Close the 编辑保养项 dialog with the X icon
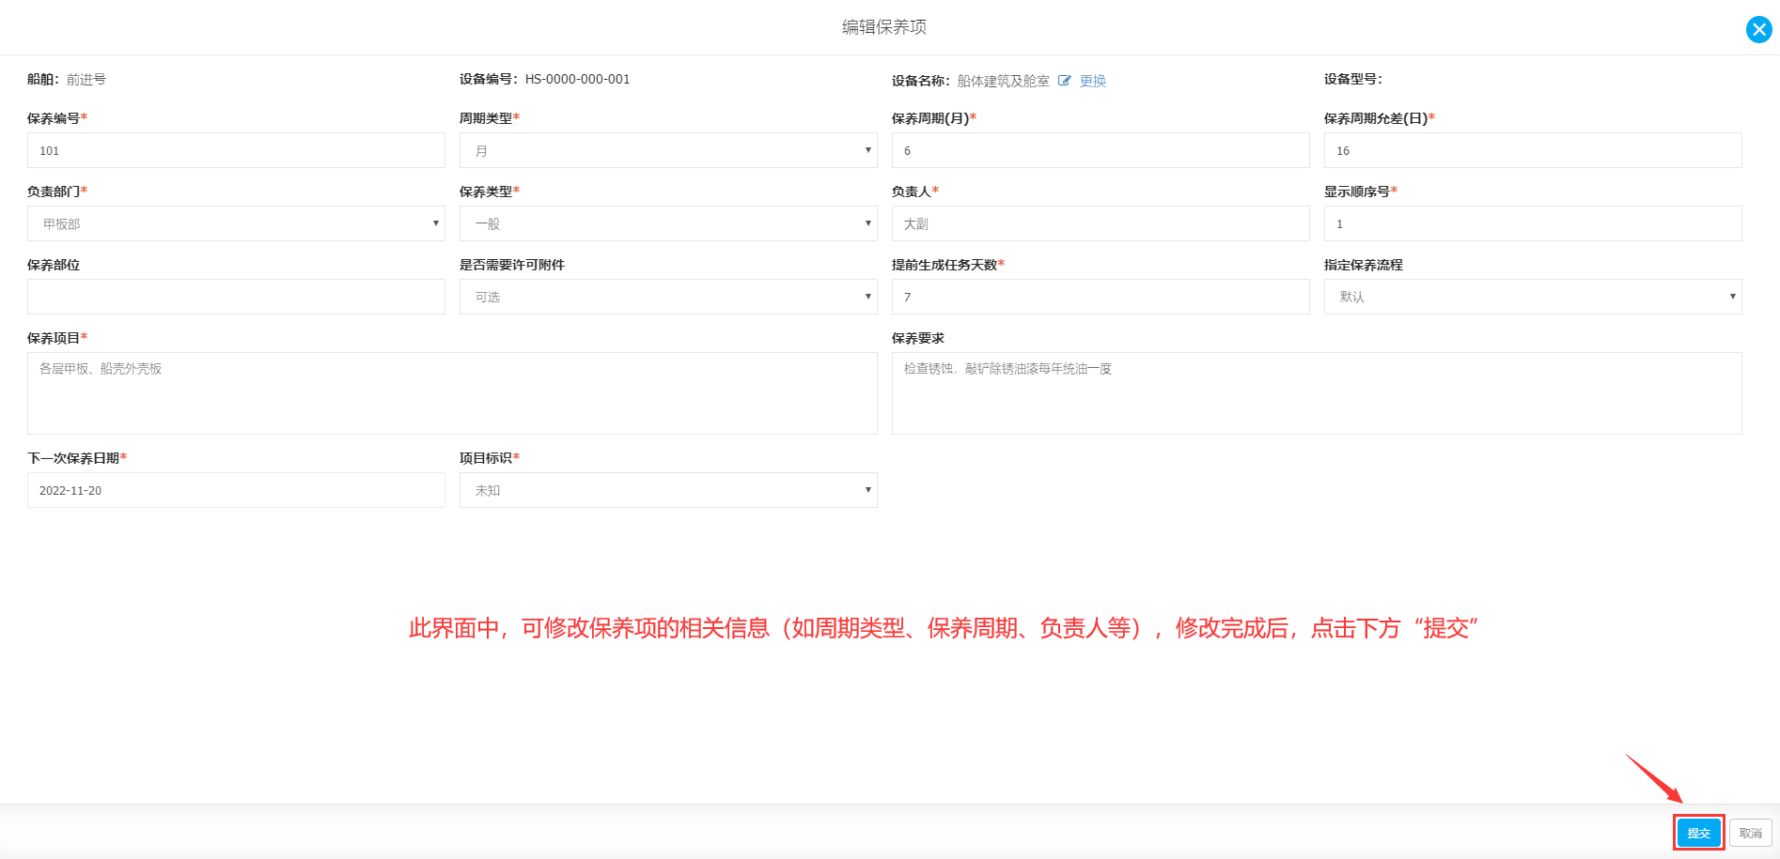This screenshot has width=1780, height=859. coord(1758,30)
